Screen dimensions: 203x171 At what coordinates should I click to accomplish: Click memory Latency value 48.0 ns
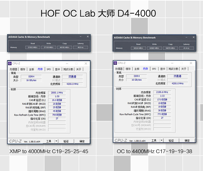point(80,47)
